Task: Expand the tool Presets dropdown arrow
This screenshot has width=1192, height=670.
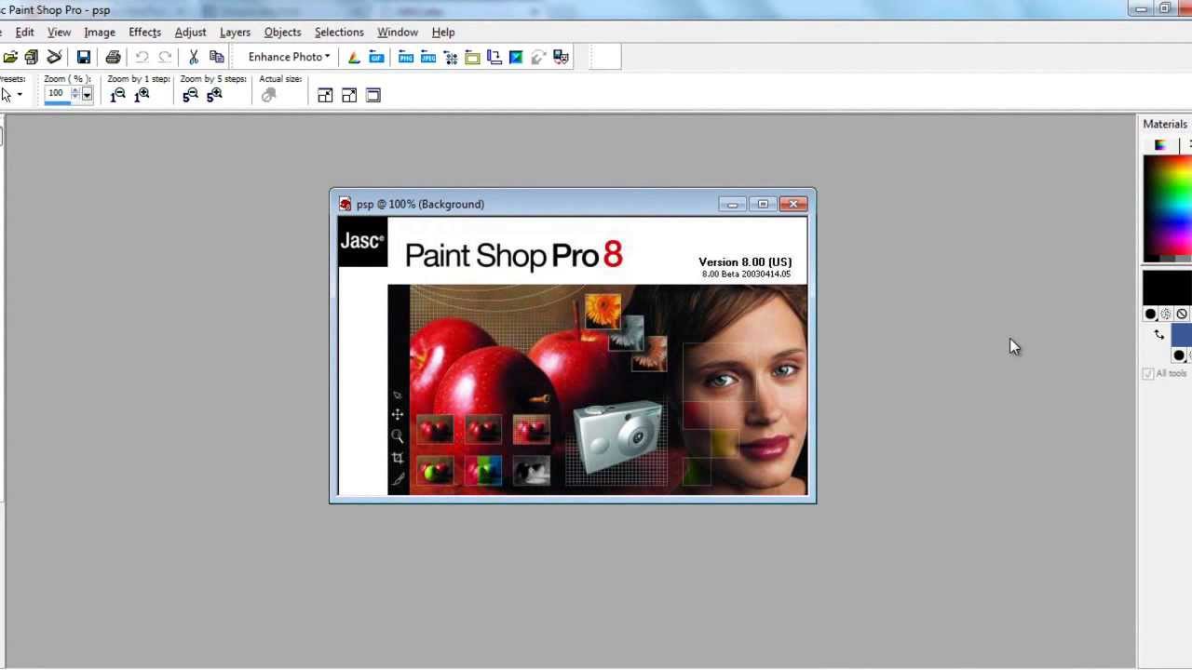Action: pos(20,95)
